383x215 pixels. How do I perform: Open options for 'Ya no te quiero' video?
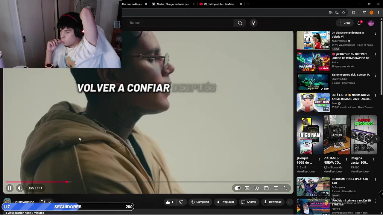[x=375, y=75]
